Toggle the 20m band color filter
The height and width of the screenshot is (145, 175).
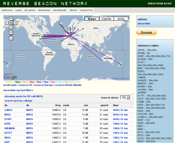(39, 82)
